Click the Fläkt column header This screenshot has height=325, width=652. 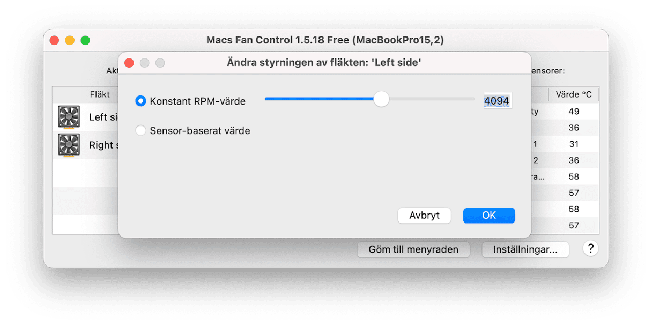[x=100, y=94]
